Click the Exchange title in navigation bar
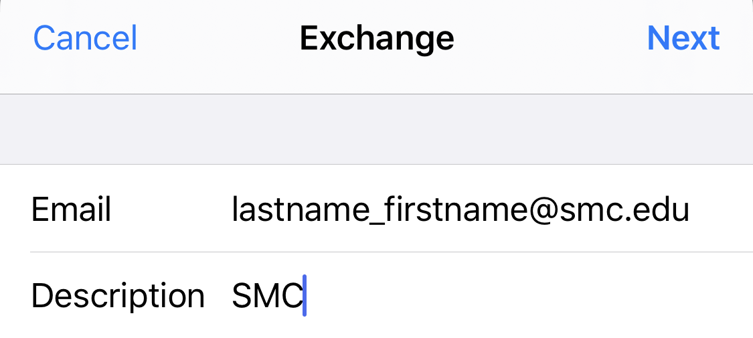The image size is (753, 338). [377, 38]
